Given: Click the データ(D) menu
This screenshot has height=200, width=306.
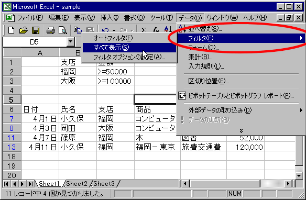Looking at the screenshot, I should (x=190, y=18).
